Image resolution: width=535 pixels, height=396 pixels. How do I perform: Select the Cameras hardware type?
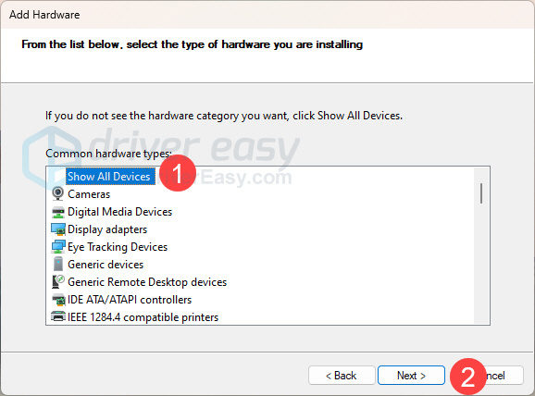[89, 194]
